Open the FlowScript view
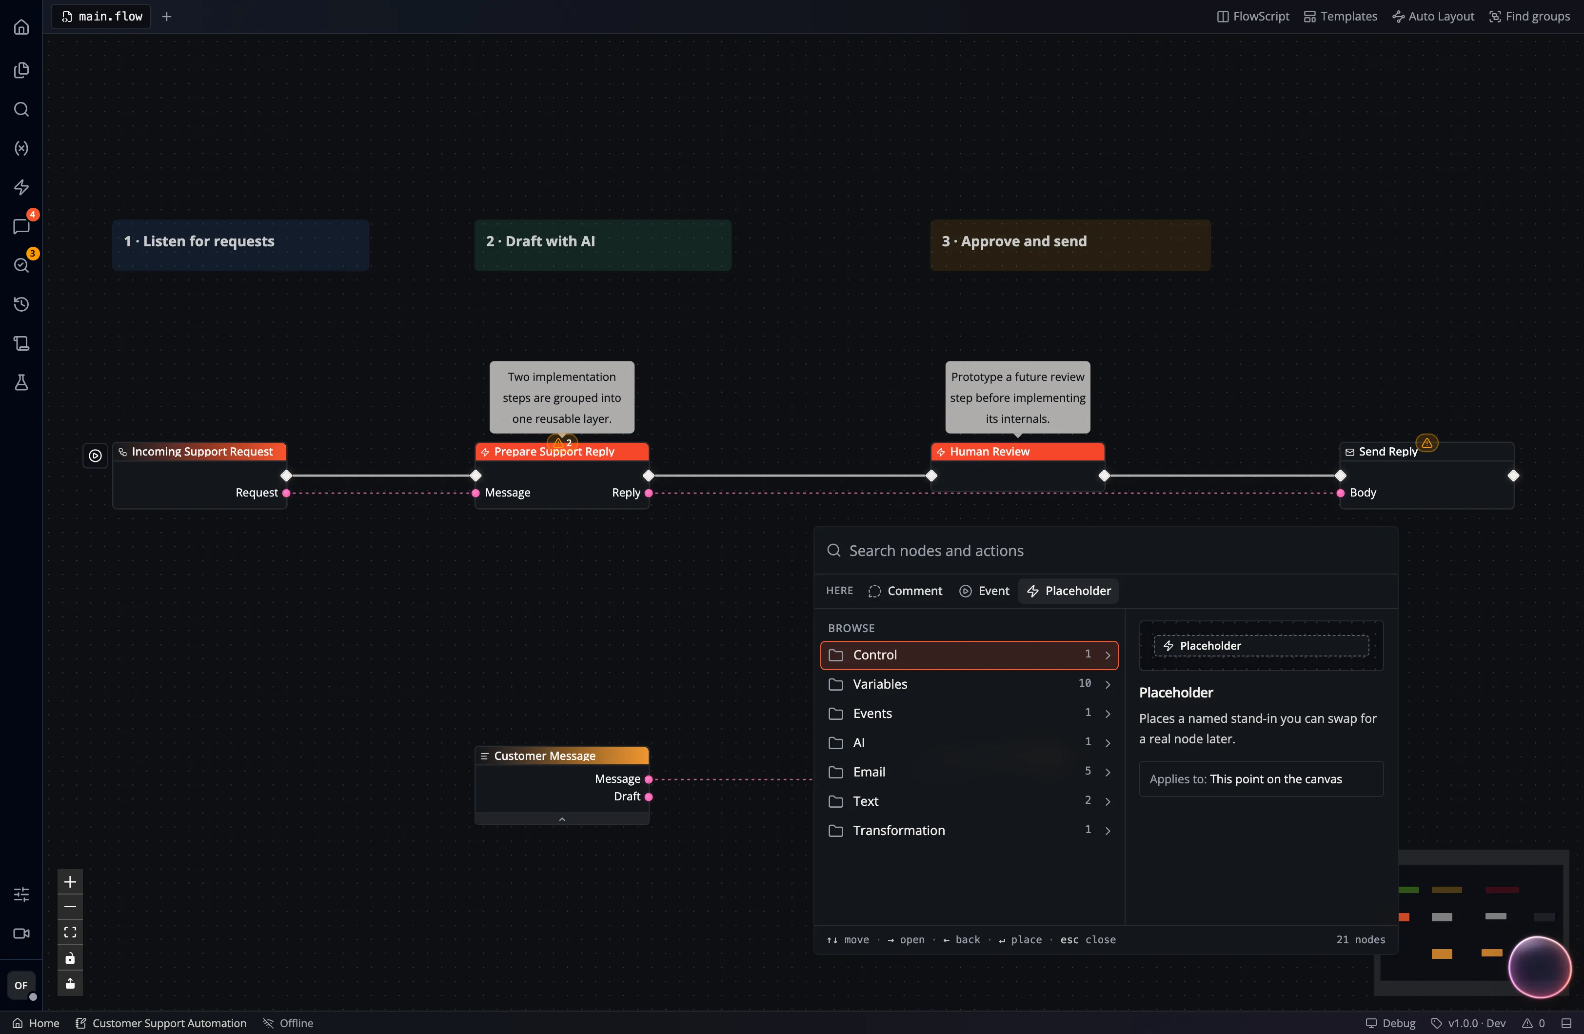Viewport: 1584px width, 1034px height. [1253, 17]
